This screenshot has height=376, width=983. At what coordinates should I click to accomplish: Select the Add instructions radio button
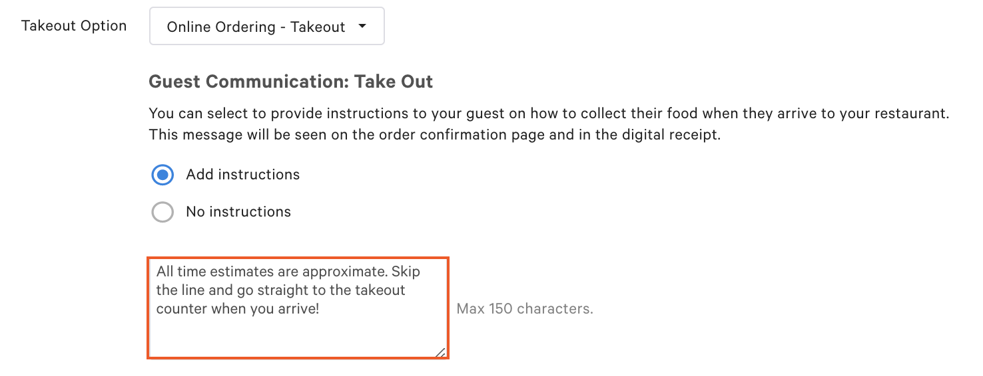tap(163, 175)
